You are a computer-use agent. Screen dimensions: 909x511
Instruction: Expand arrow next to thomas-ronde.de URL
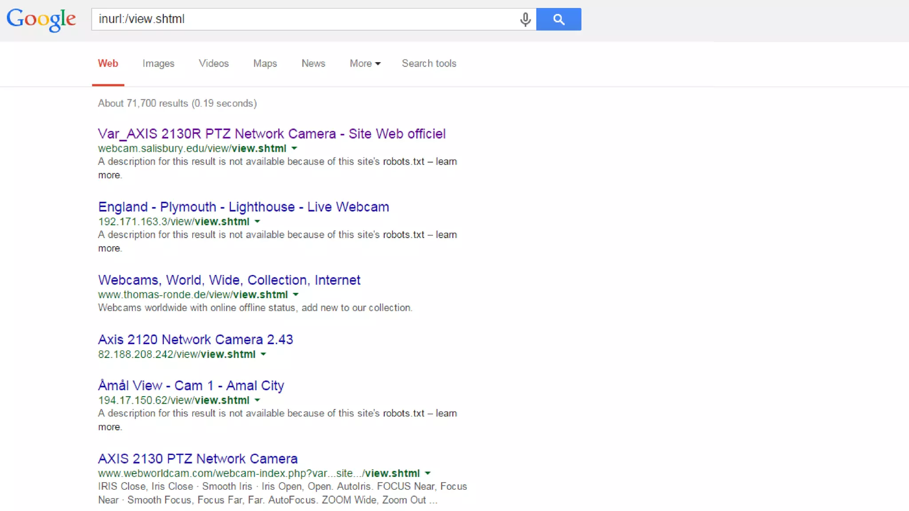pyautogui.click(x=296, y=295)
